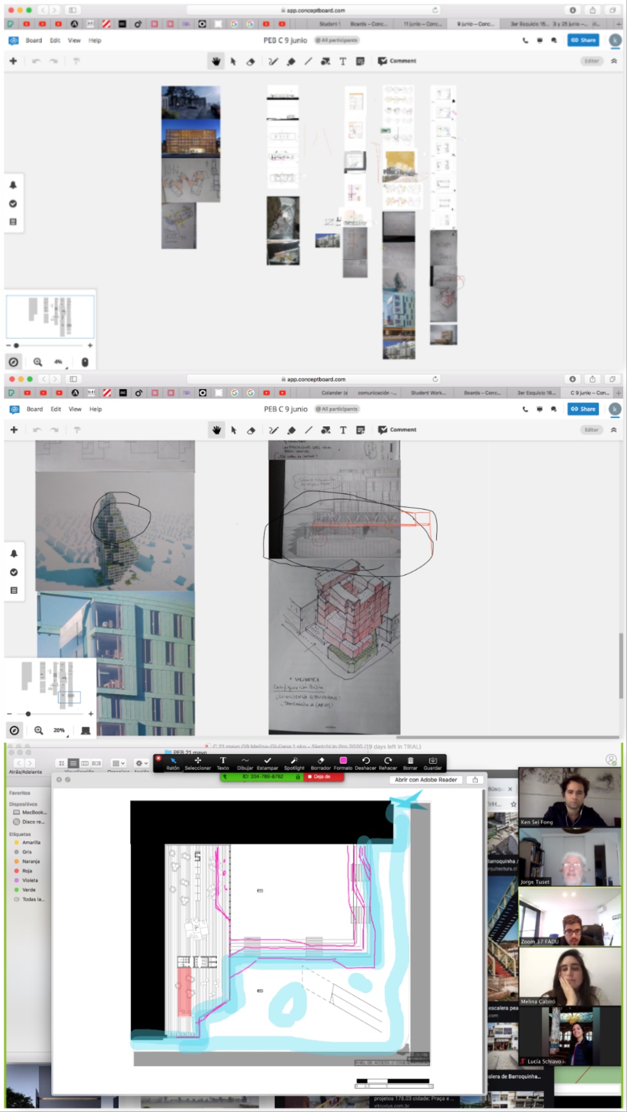Open notifications bell in upper Conceptboard sidebar

(13, 185)
